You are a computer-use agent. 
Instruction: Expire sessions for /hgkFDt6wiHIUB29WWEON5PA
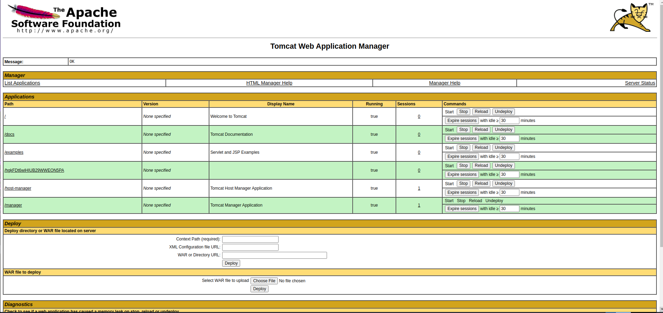[462, 174]
